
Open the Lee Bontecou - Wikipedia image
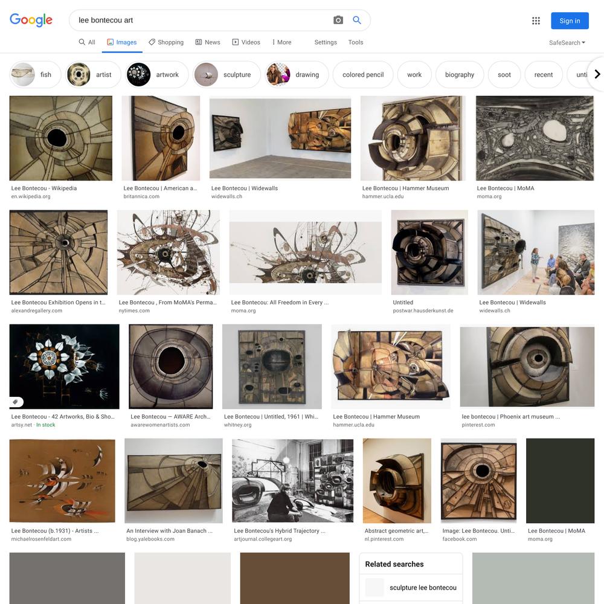(61, 138)
